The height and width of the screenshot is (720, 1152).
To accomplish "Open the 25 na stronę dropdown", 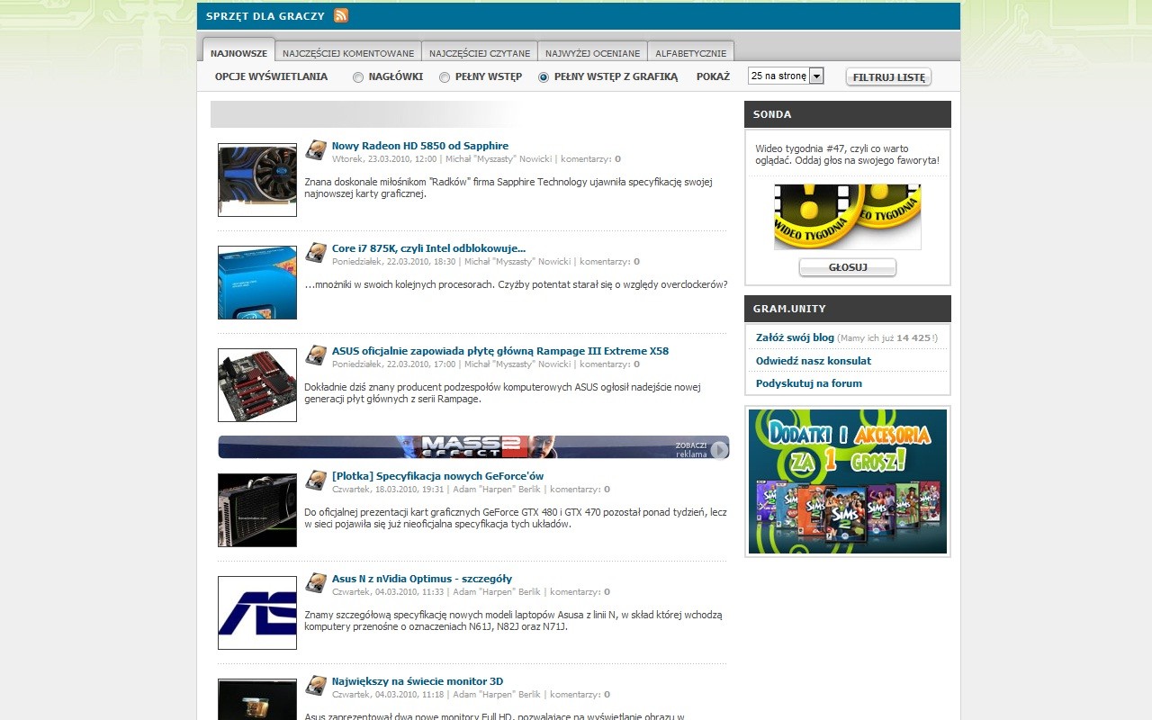I will (x=786, y=76).
